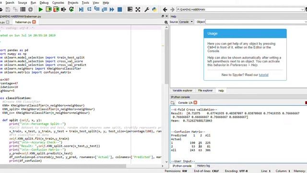Click editor scroll up arrow
The image size is (307, 173).
click(x=166, y=27)
